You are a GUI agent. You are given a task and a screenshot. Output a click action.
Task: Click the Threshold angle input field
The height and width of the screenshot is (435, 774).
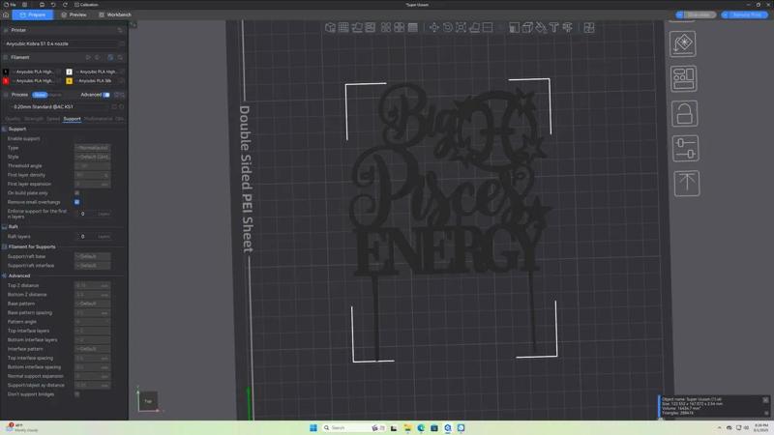92,165
